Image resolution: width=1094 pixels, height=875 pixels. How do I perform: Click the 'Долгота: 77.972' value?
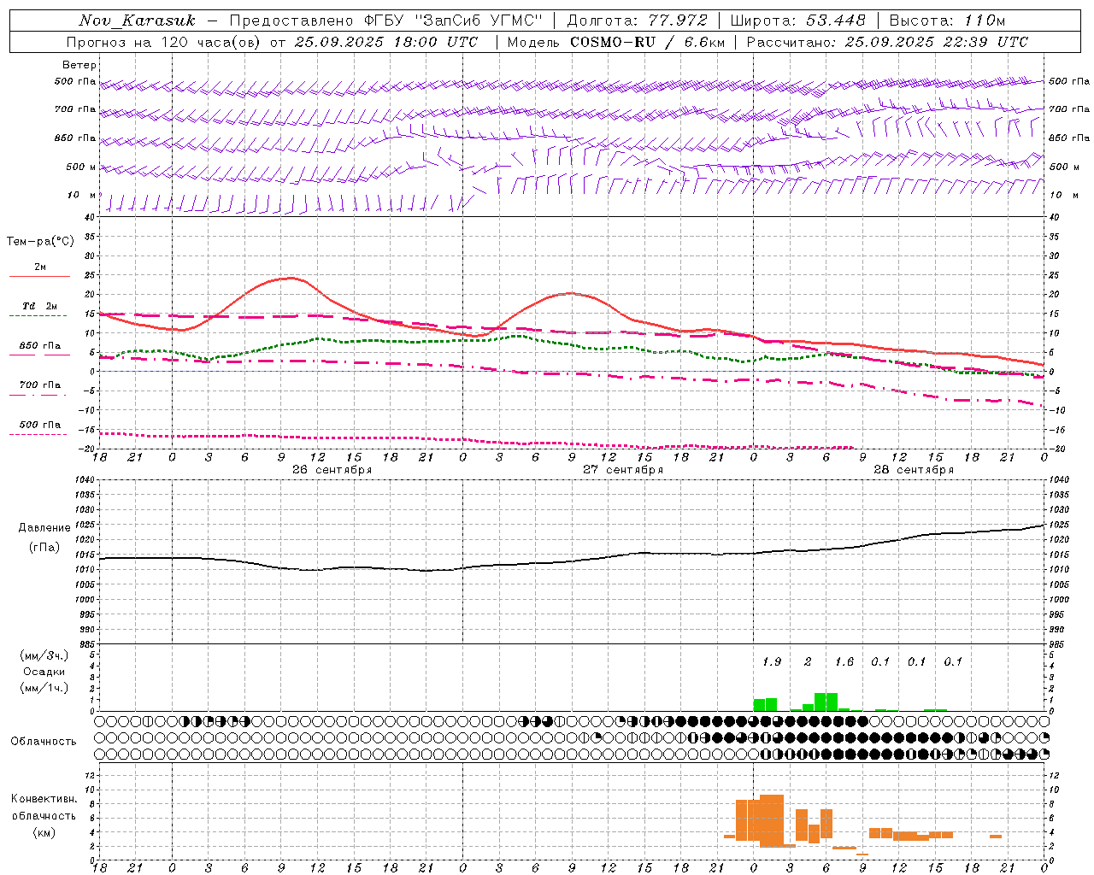[x=638, y=21]
